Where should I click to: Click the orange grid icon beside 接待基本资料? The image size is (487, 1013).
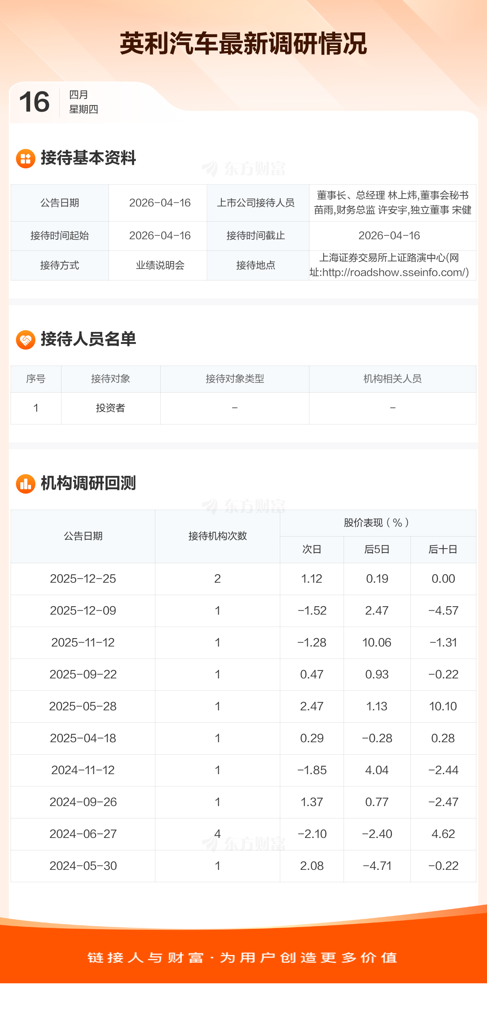(x=26, y=158)
